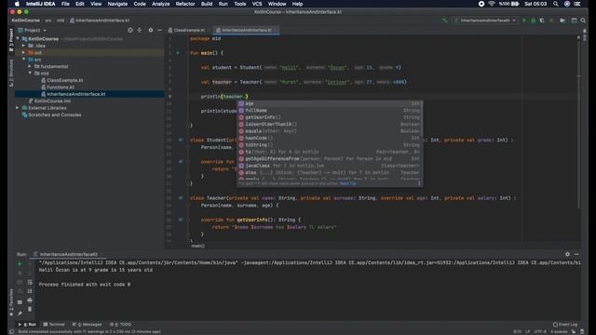Open the Terminal tool window tab
The height and width of the screenshot is (335, 596).
(54, 325)
